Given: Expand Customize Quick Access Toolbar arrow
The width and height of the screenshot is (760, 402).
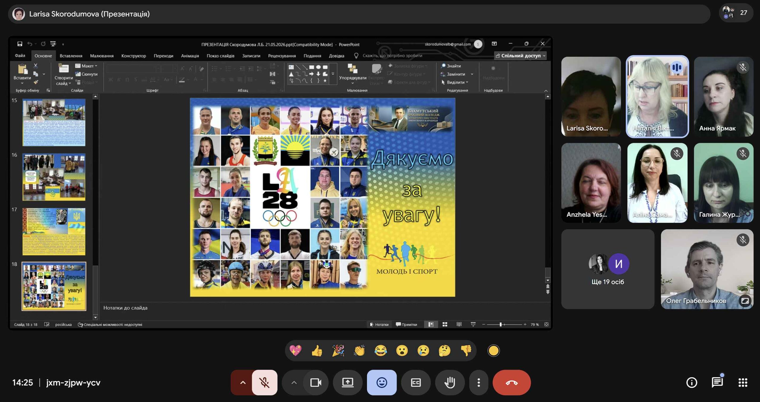Looking at the screenshot, I should point(63,44).
